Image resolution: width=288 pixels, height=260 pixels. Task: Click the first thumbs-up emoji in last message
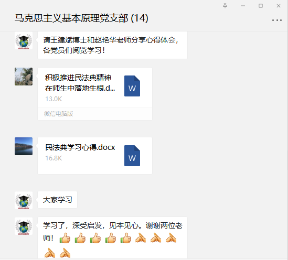click(65, 238)
